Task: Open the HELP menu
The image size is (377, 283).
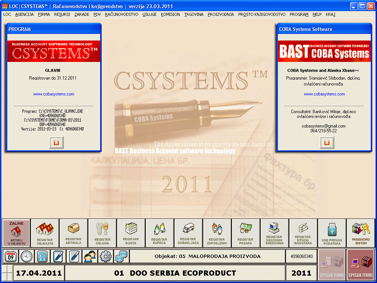Action: [317, 14]
